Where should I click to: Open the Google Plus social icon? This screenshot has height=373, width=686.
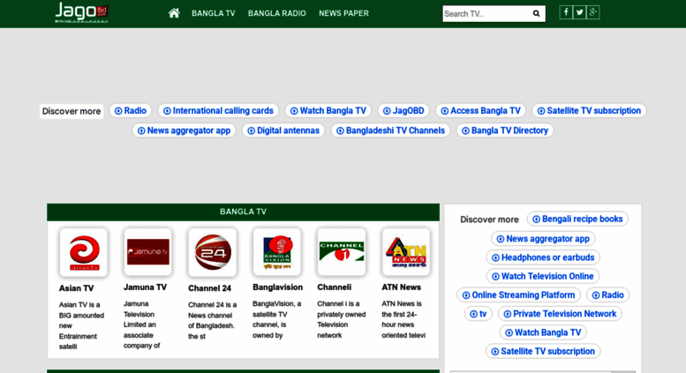click(x=593, y=12)
